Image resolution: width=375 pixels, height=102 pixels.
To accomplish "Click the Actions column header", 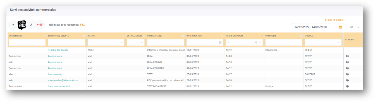I will (x=349, y=40).
